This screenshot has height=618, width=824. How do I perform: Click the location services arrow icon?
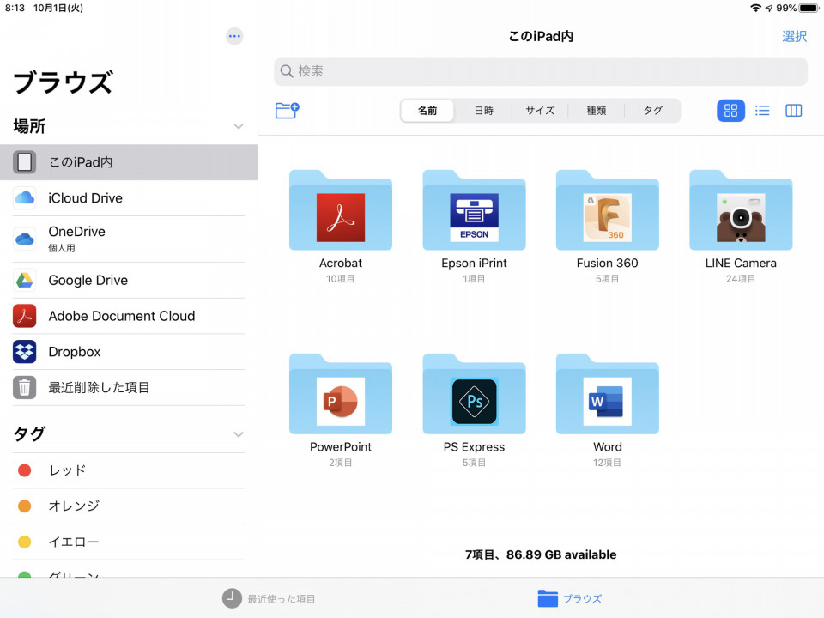coord(769,8)
